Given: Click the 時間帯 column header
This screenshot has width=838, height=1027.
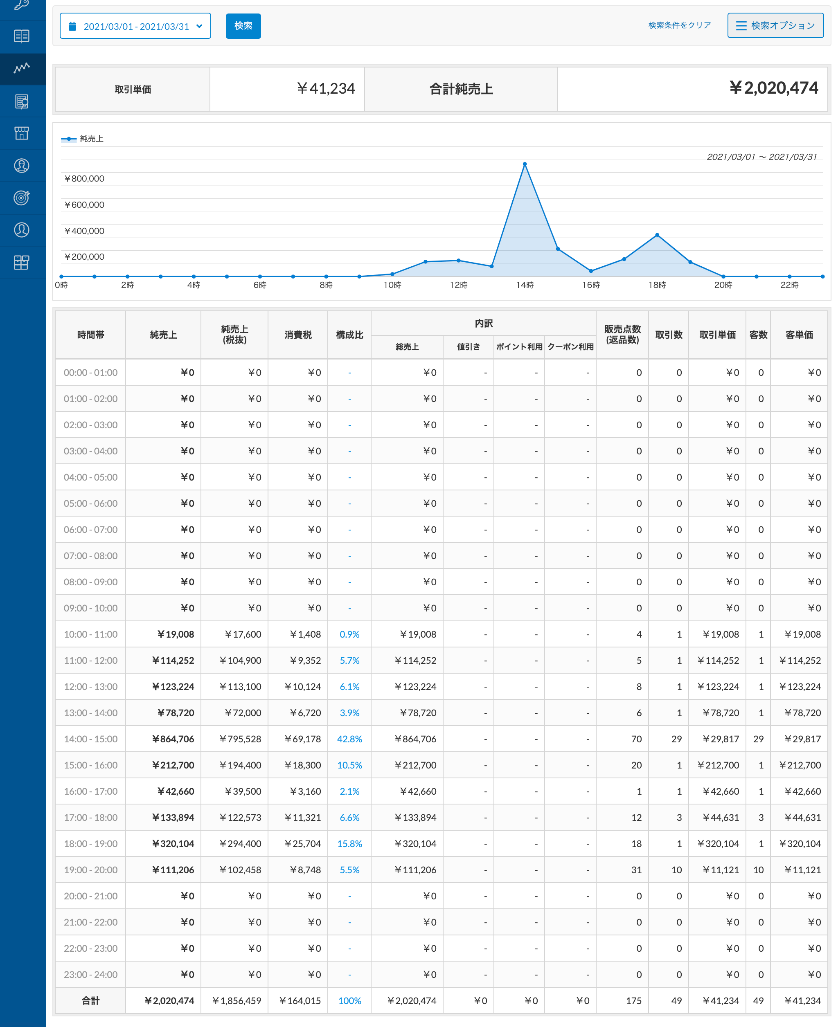Looking at the screenshot, I should tap(90, 335).
